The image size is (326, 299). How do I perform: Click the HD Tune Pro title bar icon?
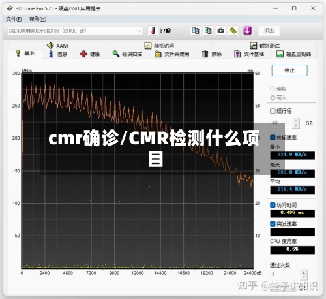point(10,8)
